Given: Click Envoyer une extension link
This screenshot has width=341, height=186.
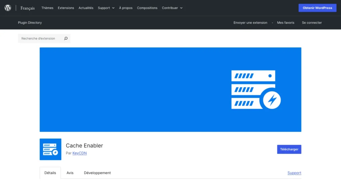Looking at the screenshot, I should pyautogui.click(x=250, y=23).
